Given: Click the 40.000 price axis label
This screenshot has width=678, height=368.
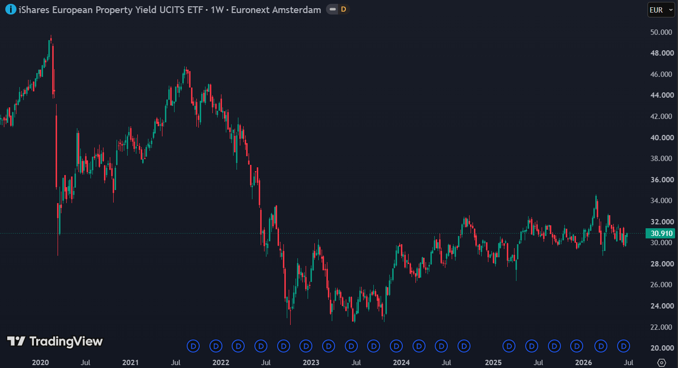Looking at the screenshot, I should pyautogui.click(x=661, y=137).
